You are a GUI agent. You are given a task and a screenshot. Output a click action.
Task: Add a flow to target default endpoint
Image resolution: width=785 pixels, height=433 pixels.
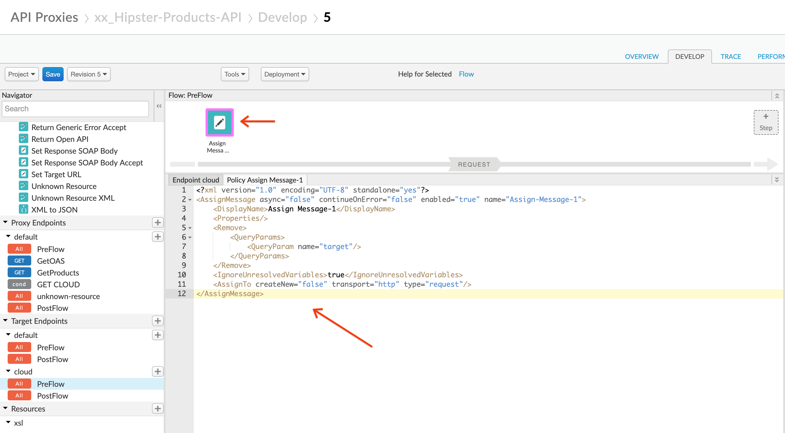click(158, 335)
